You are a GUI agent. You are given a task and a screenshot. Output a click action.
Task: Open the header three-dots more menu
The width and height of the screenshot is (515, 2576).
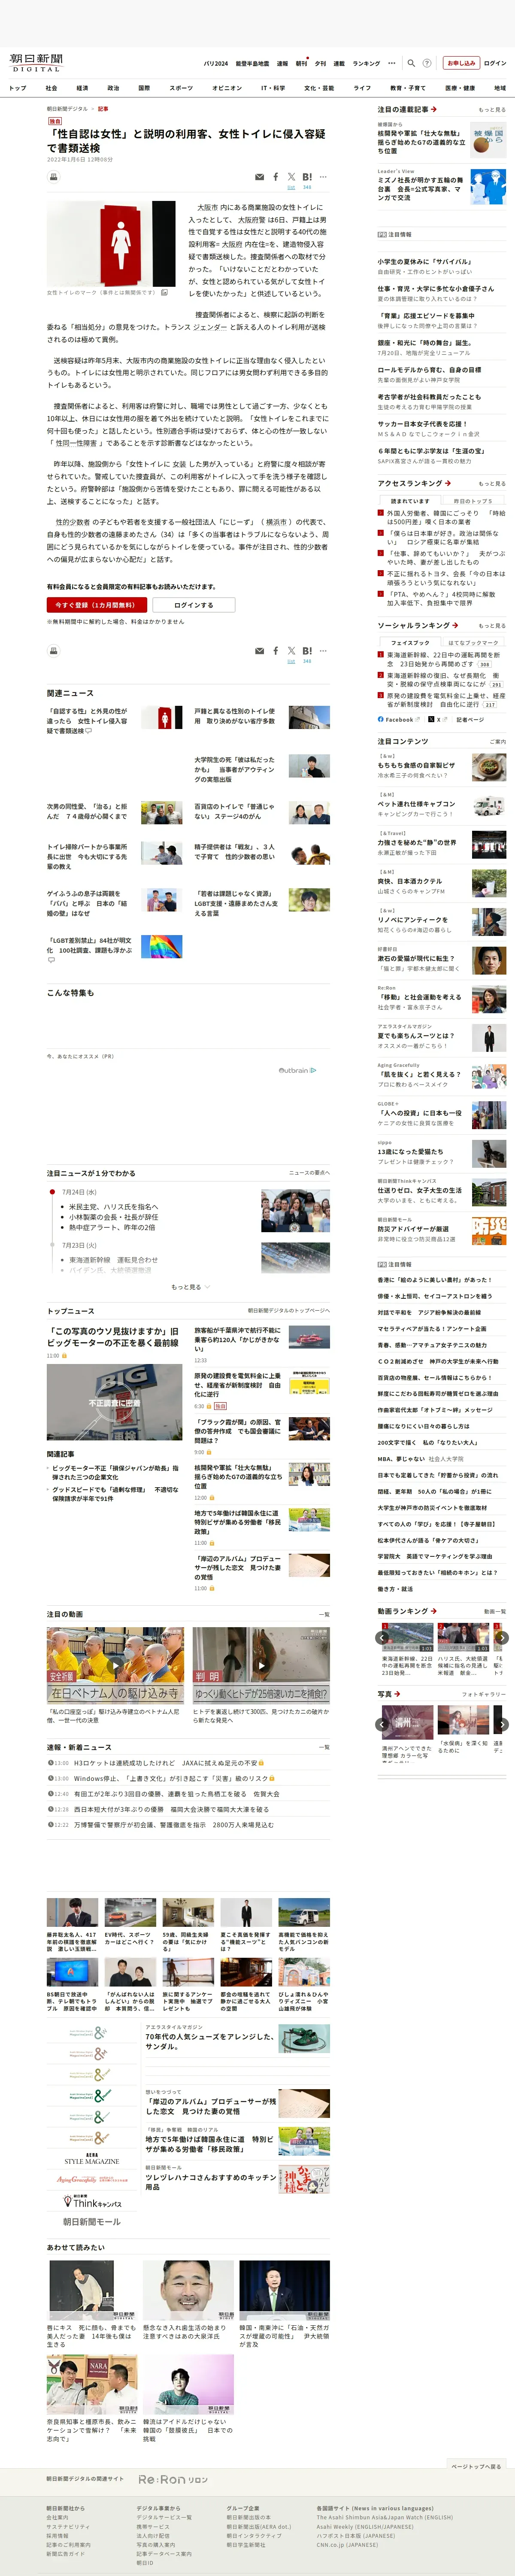coord(392,63)
